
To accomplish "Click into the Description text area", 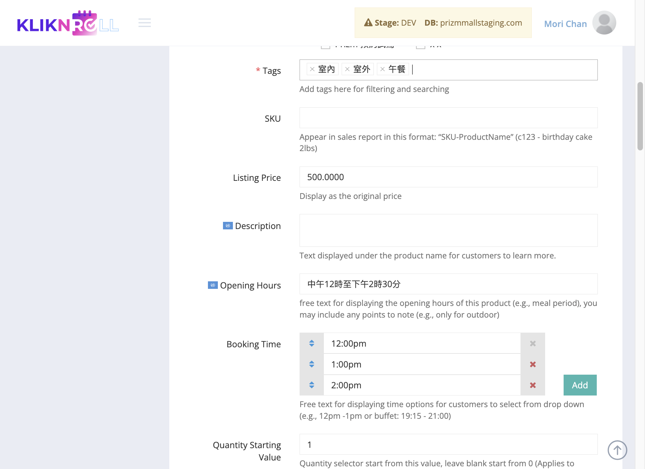I will pyautogui.click(x=448, y=230).
